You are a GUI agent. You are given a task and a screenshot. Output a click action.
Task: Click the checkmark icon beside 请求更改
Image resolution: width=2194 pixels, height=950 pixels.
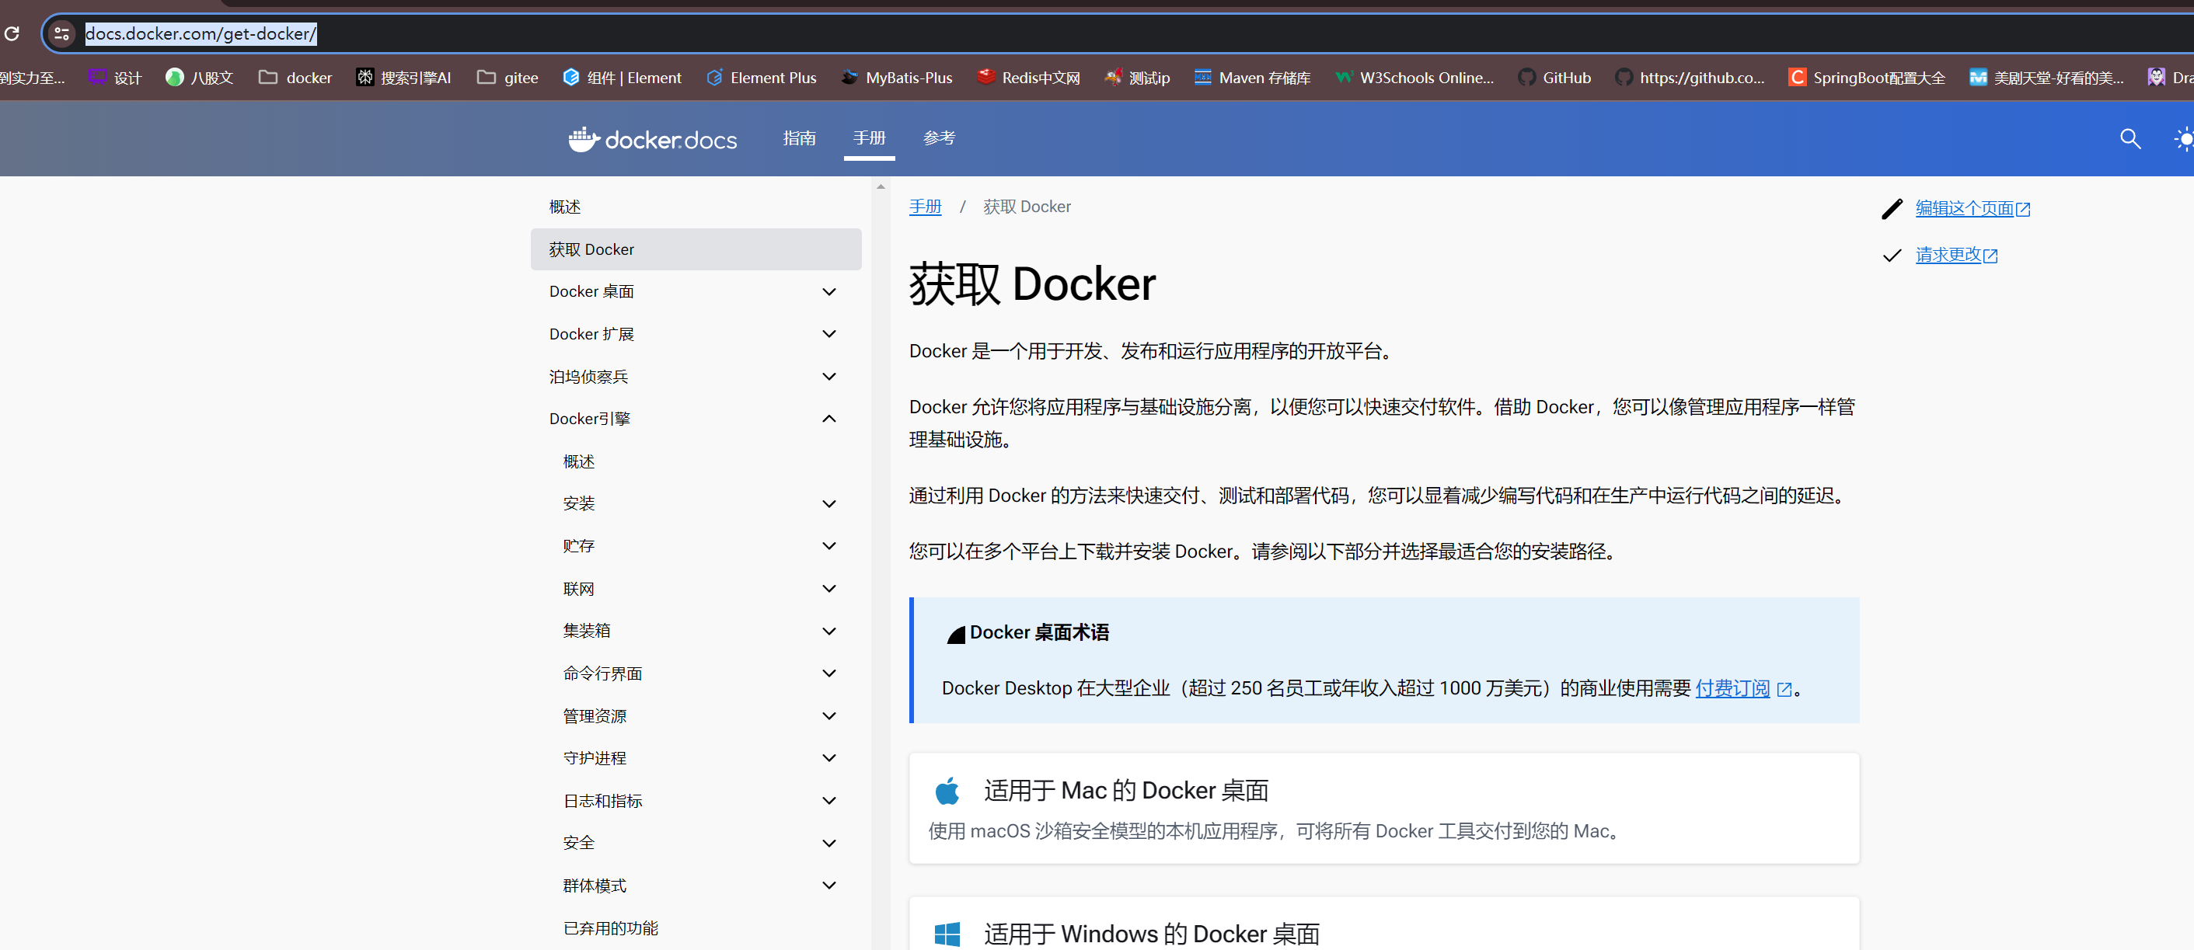(x=1892, y=256)
